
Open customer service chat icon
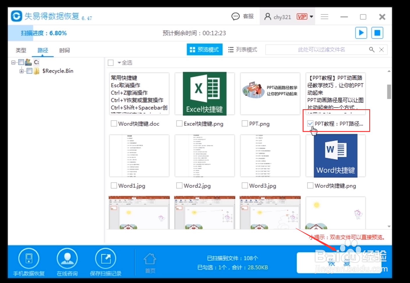point(235,16)
